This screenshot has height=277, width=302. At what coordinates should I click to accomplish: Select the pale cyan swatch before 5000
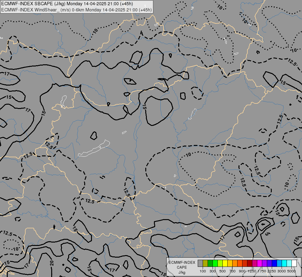pos(289,263)
